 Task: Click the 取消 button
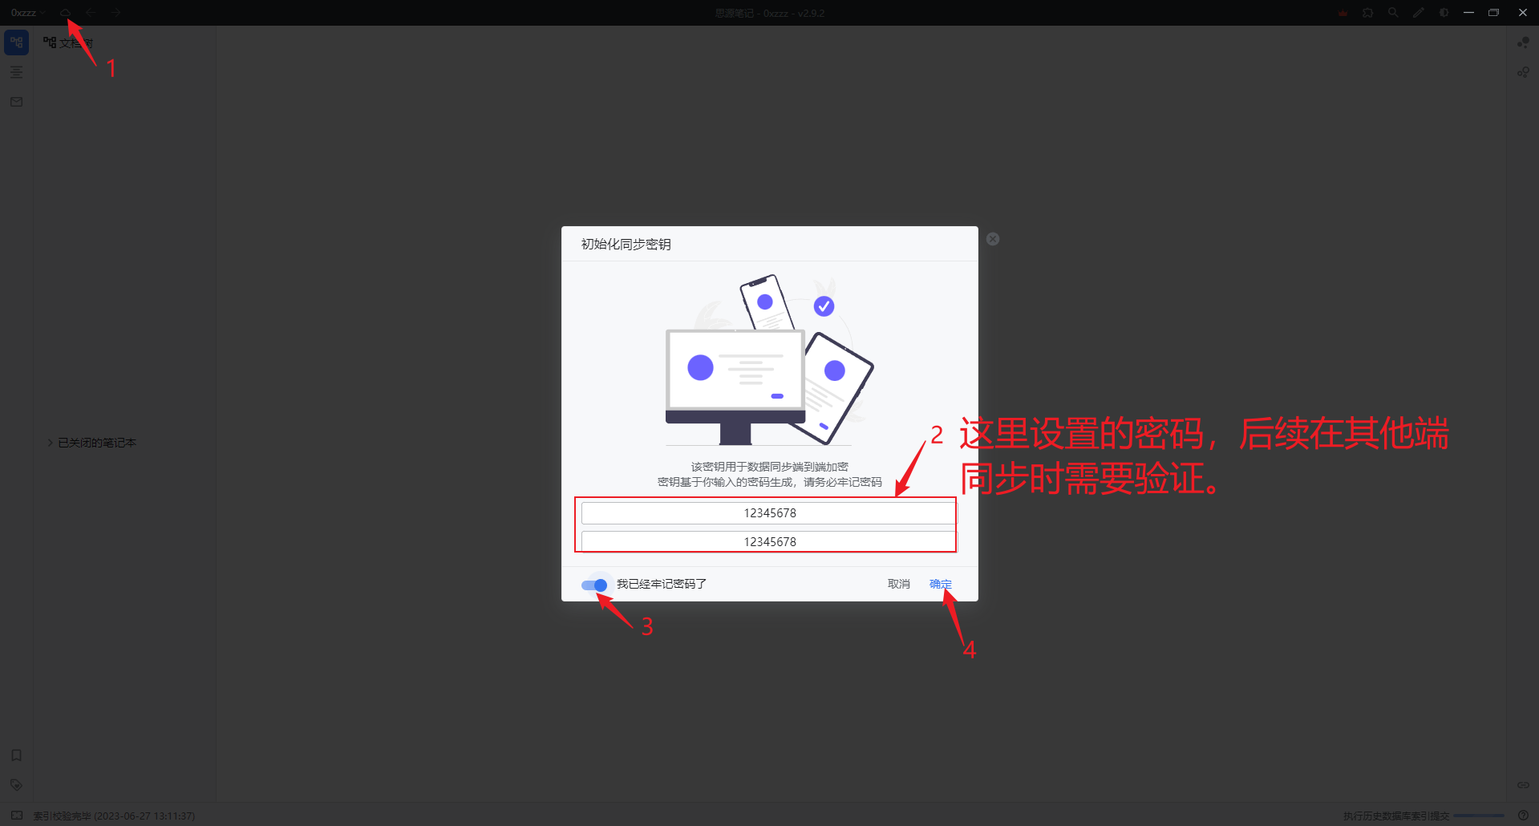[x=898, y=585]
